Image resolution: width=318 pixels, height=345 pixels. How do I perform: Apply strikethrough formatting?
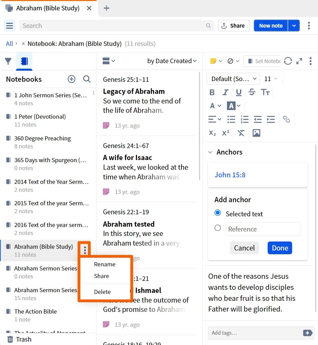click(x=252, y=92)
